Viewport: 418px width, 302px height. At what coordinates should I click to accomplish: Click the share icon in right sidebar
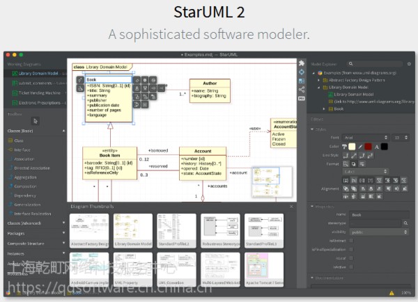[x=301, y=89]
